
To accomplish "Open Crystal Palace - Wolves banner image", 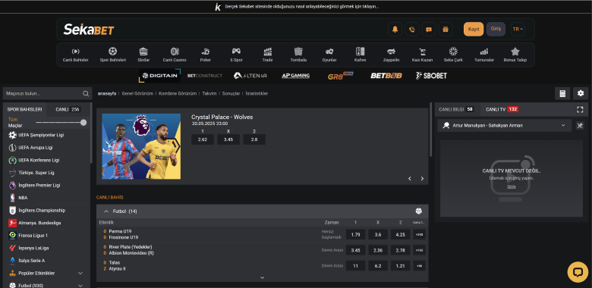I will [x=141, y=146].
